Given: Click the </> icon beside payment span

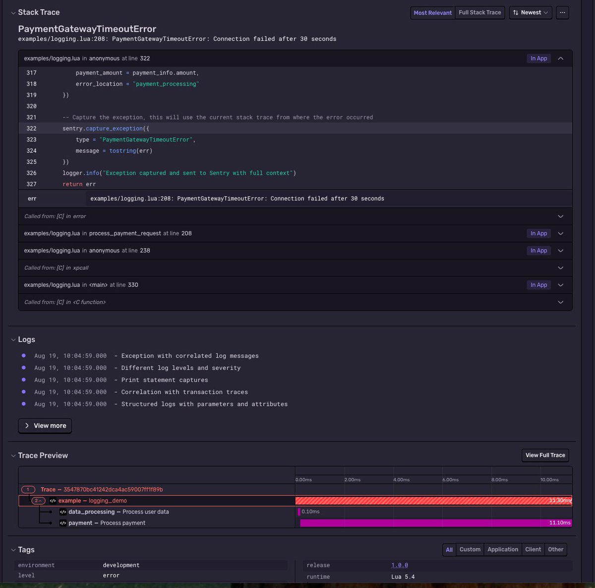Looking at the screenshot, I should 63,523.
